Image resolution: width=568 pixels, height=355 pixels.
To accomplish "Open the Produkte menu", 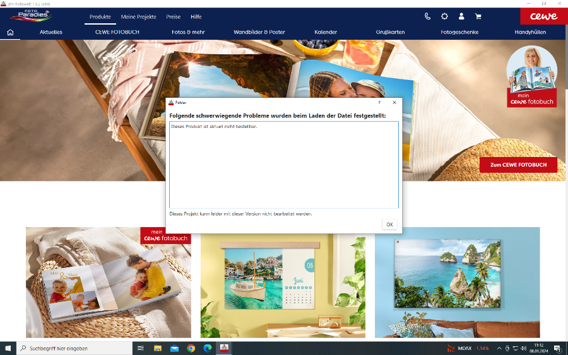I will pyautogui.click(x=100, y=16).
